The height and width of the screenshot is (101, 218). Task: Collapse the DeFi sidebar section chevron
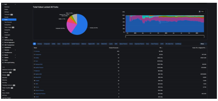pos(15,4)
